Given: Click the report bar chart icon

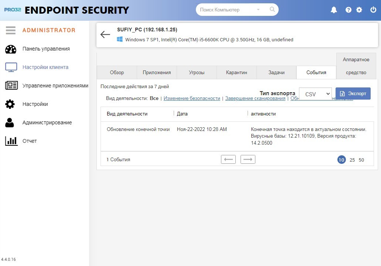Looking at the screenshot, I should point(11,141).
